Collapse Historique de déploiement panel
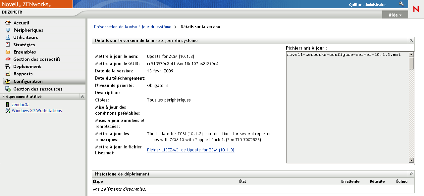 (411, 174)
